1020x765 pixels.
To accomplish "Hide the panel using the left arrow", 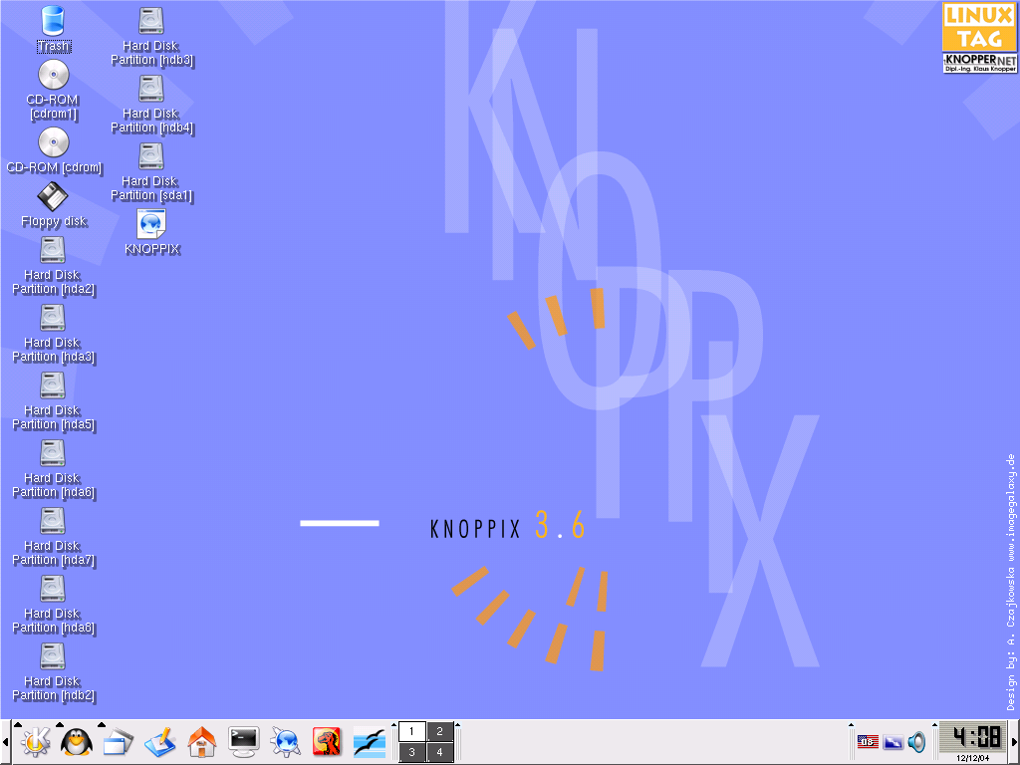I will [5, 742].
